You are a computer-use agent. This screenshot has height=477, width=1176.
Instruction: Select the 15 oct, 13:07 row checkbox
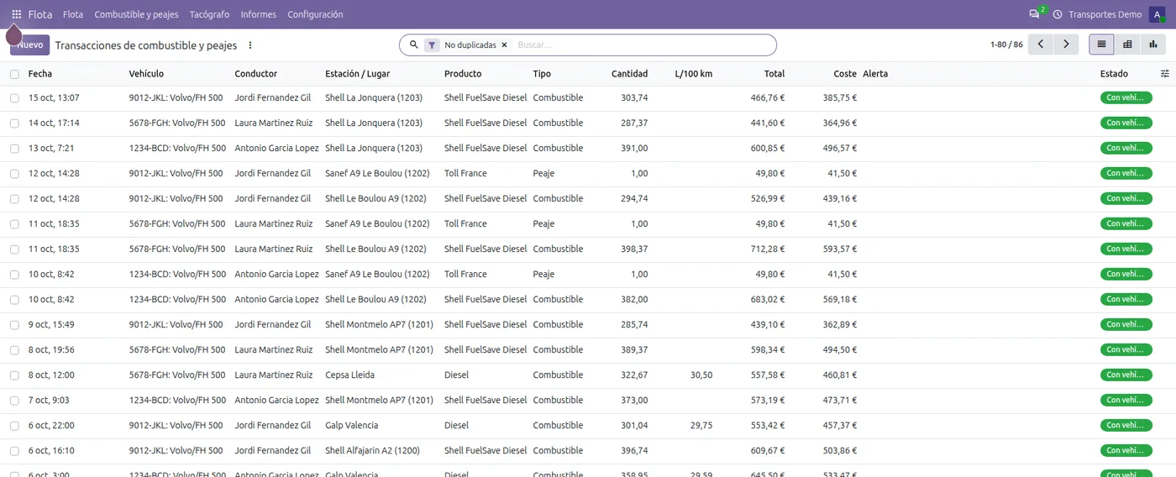click(x=14, y=98)
